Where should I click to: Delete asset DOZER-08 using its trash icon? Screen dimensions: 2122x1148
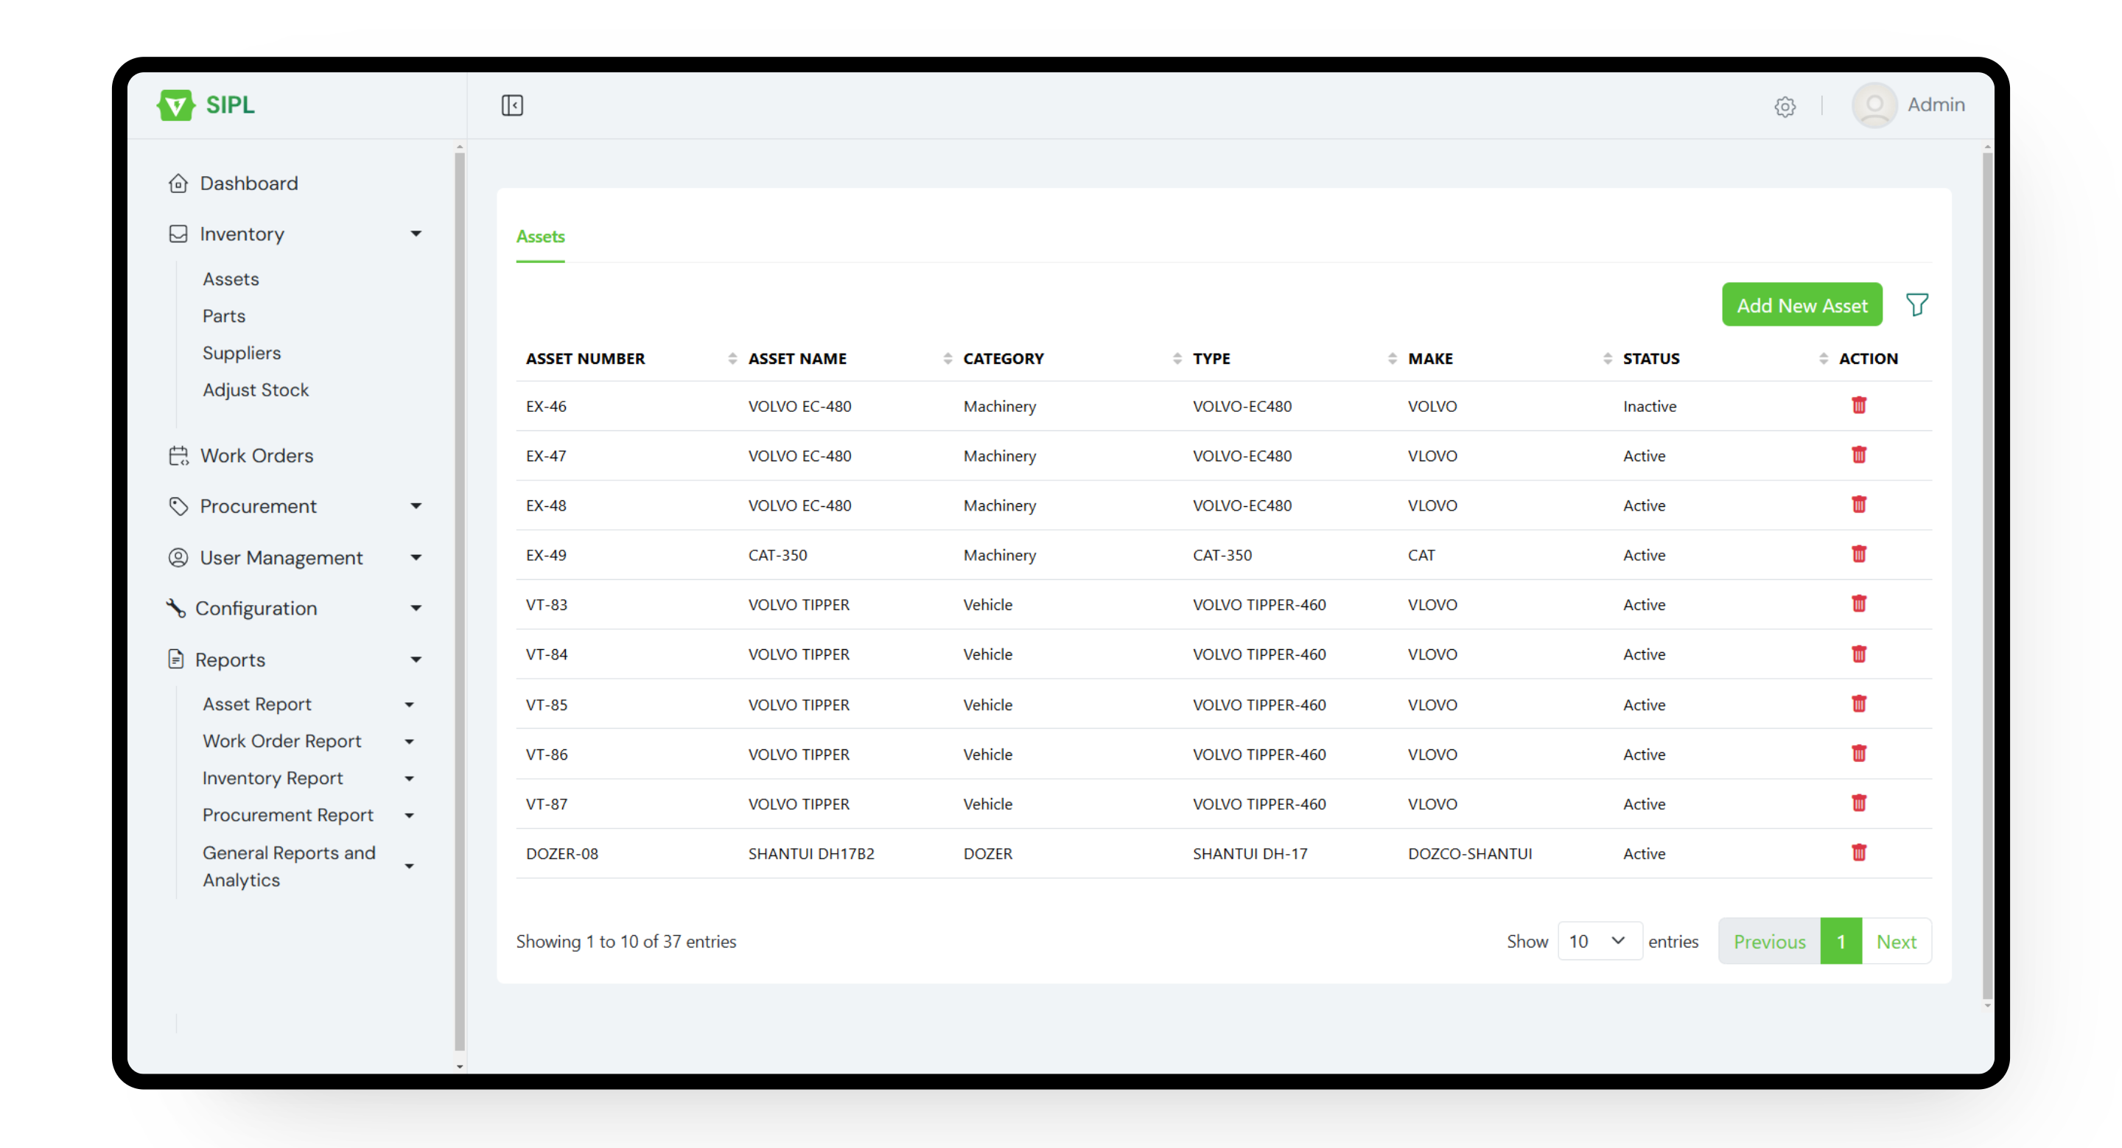pos(1860,853)
